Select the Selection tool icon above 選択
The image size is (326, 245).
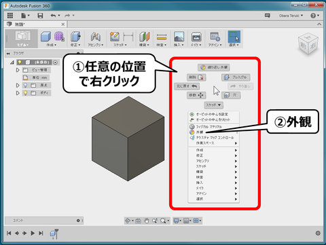pos(234,36)
